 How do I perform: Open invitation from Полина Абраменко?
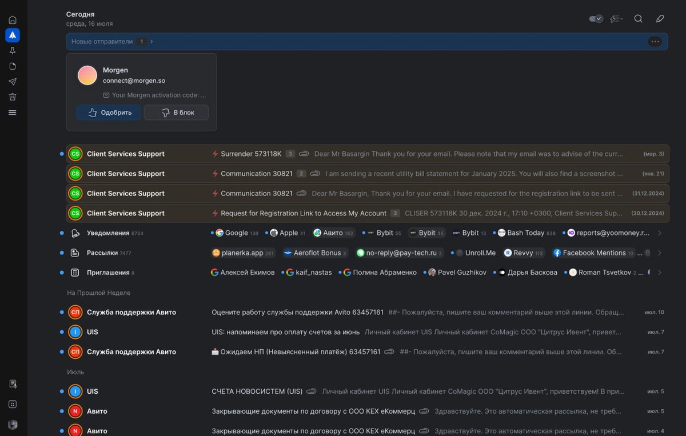tap(380, 273)
